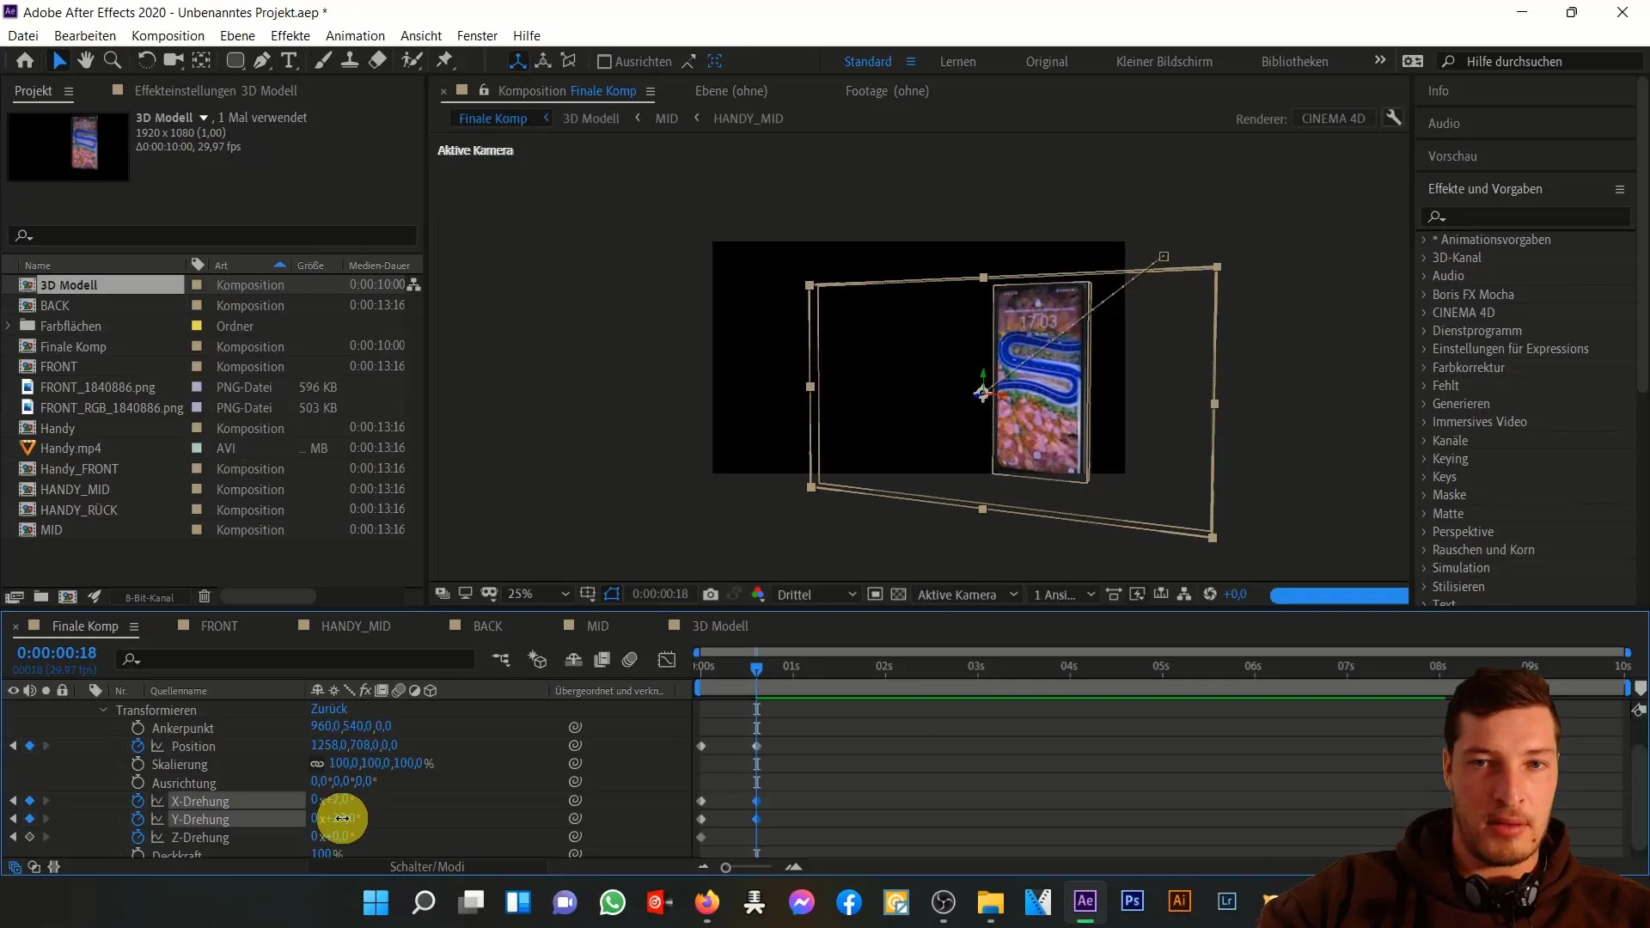The width and height of the screenshot is (1650, 928).
Task: Click the After Effects taskbar icon
Action: click(1085, 902)
